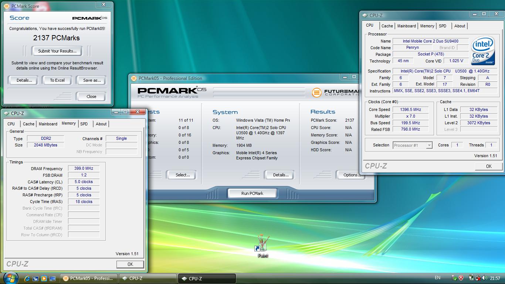Click the Level 2 3072 KBytes cache value
The width and height of the screenshot is (505, 284).
coord(478,123)
